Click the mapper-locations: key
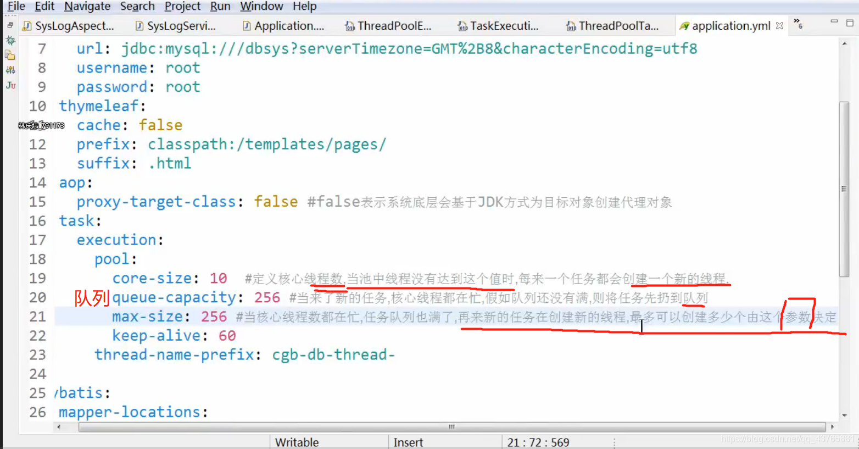Image resolution: width=859 pixels, height=449 pixels. pos(133,412)
